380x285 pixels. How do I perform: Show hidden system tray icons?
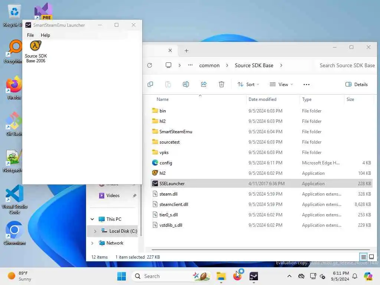point(289,276)
